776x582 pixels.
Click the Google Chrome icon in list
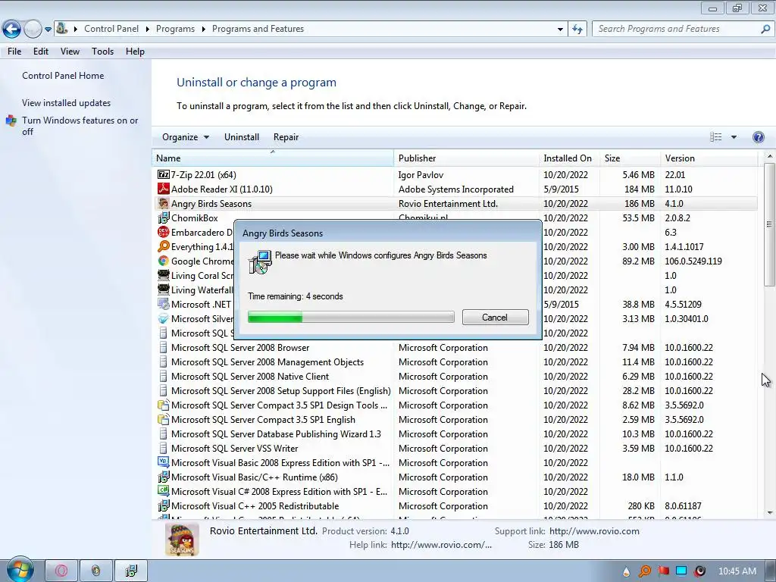coord(164,261)
